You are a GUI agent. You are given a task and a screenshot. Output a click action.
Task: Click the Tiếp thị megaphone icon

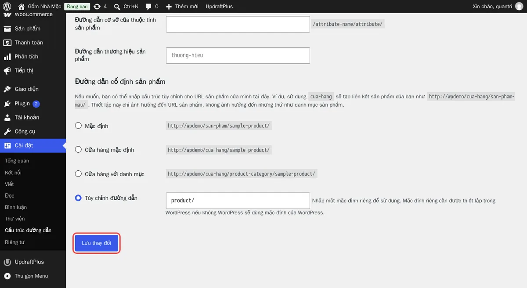click(7, 71)
